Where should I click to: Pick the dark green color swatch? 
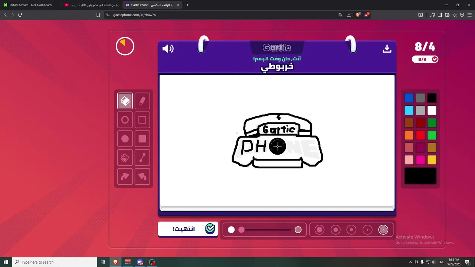pos(432,123)
